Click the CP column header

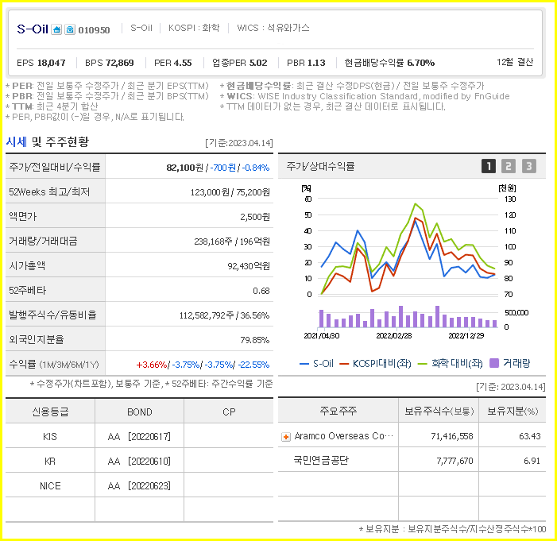coord(229,412)
